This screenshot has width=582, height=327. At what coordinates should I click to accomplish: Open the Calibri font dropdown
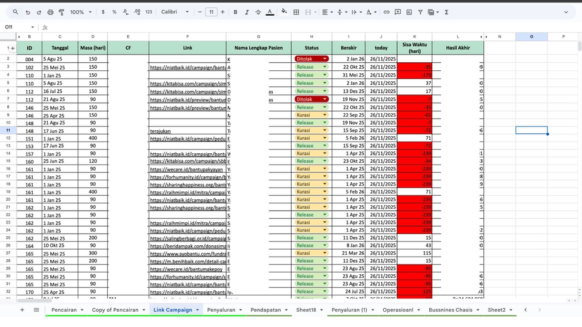[176, 12]
